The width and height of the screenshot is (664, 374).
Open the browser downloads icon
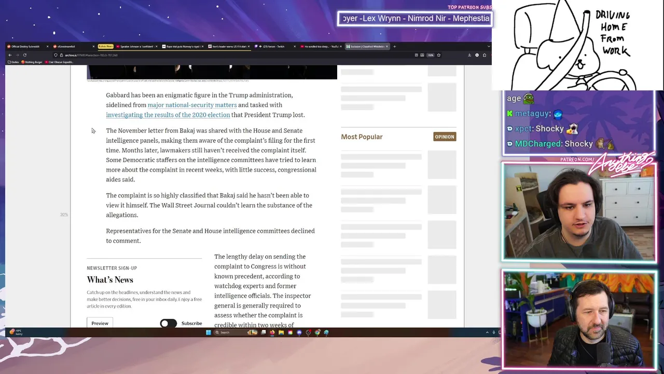click(x=469, y=55)
